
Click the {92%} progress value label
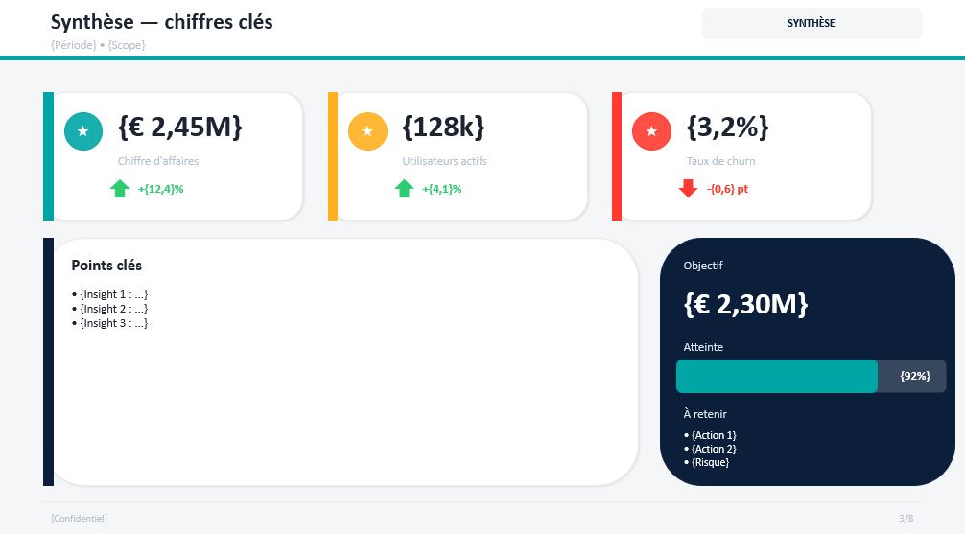point(915,376)
